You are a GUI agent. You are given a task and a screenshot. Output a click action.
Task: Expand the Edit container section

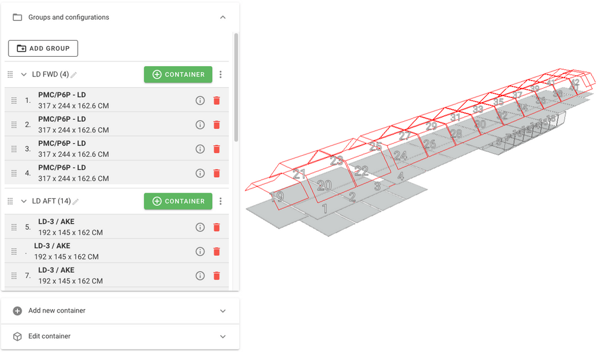tap(223, 336)
